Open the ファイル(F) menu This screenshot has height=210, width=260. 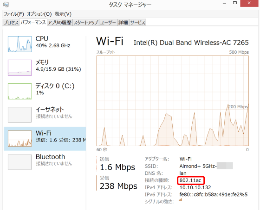(x=14, y=14)
